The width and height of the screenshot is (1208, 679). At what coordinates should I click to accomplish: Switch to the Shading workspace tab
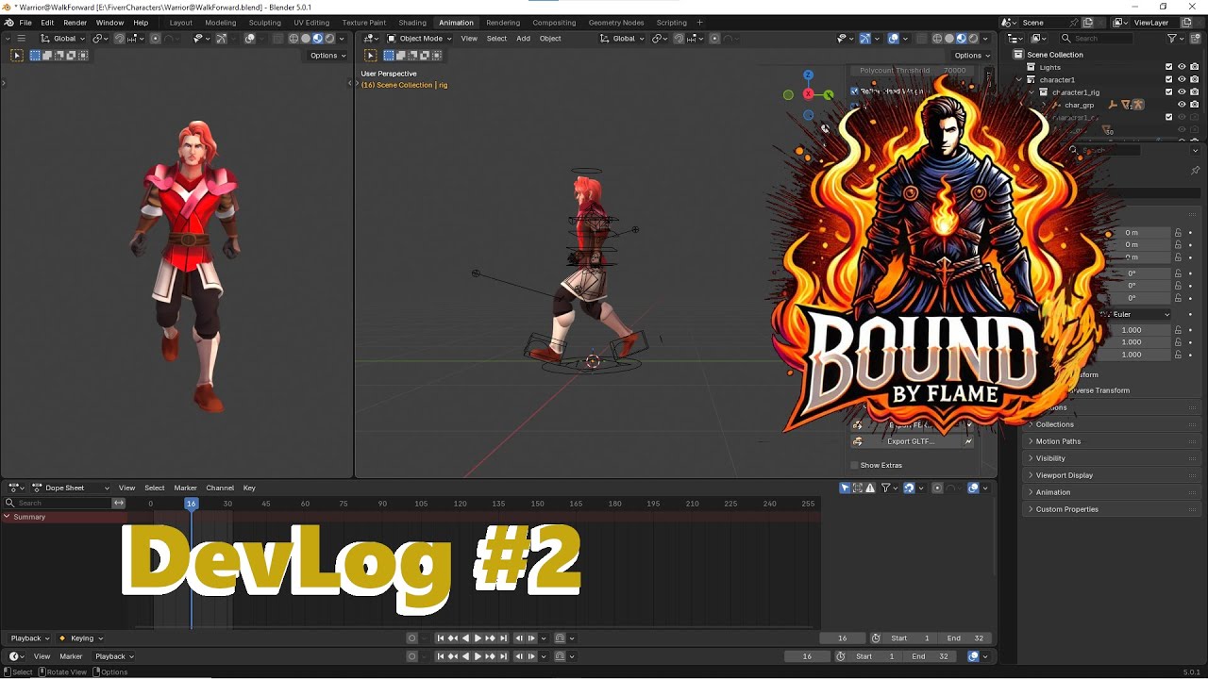click(x=412, y=23)
